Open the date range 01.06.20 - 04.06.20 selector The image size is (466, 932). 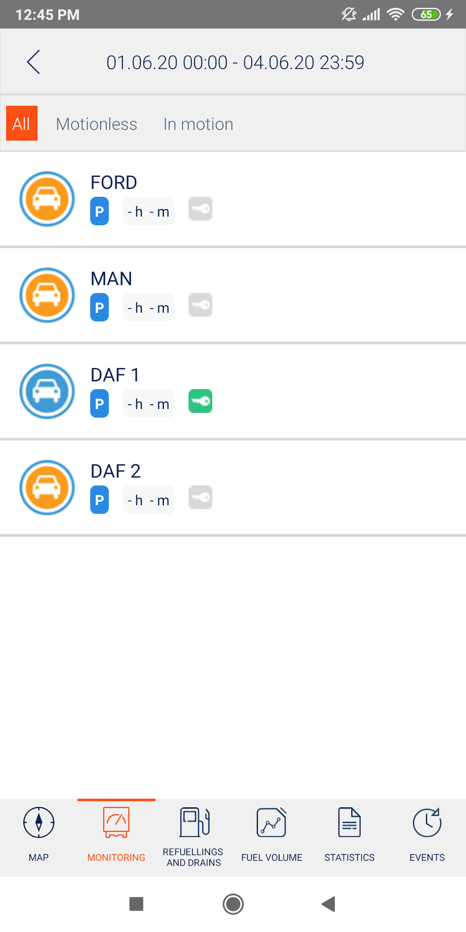pyautogui.click(x=235, y=63)
